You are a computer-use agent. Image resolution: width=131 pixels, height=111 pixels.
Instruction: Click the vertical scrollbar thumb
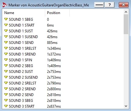pos(126,24)
